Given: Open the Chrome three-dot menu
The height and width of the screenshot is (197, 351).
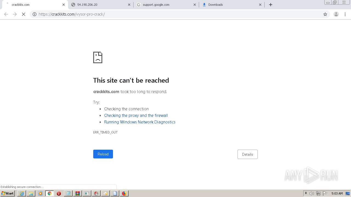Looking at the screenshot, I should pyautogui.click(x=345, y=14).
